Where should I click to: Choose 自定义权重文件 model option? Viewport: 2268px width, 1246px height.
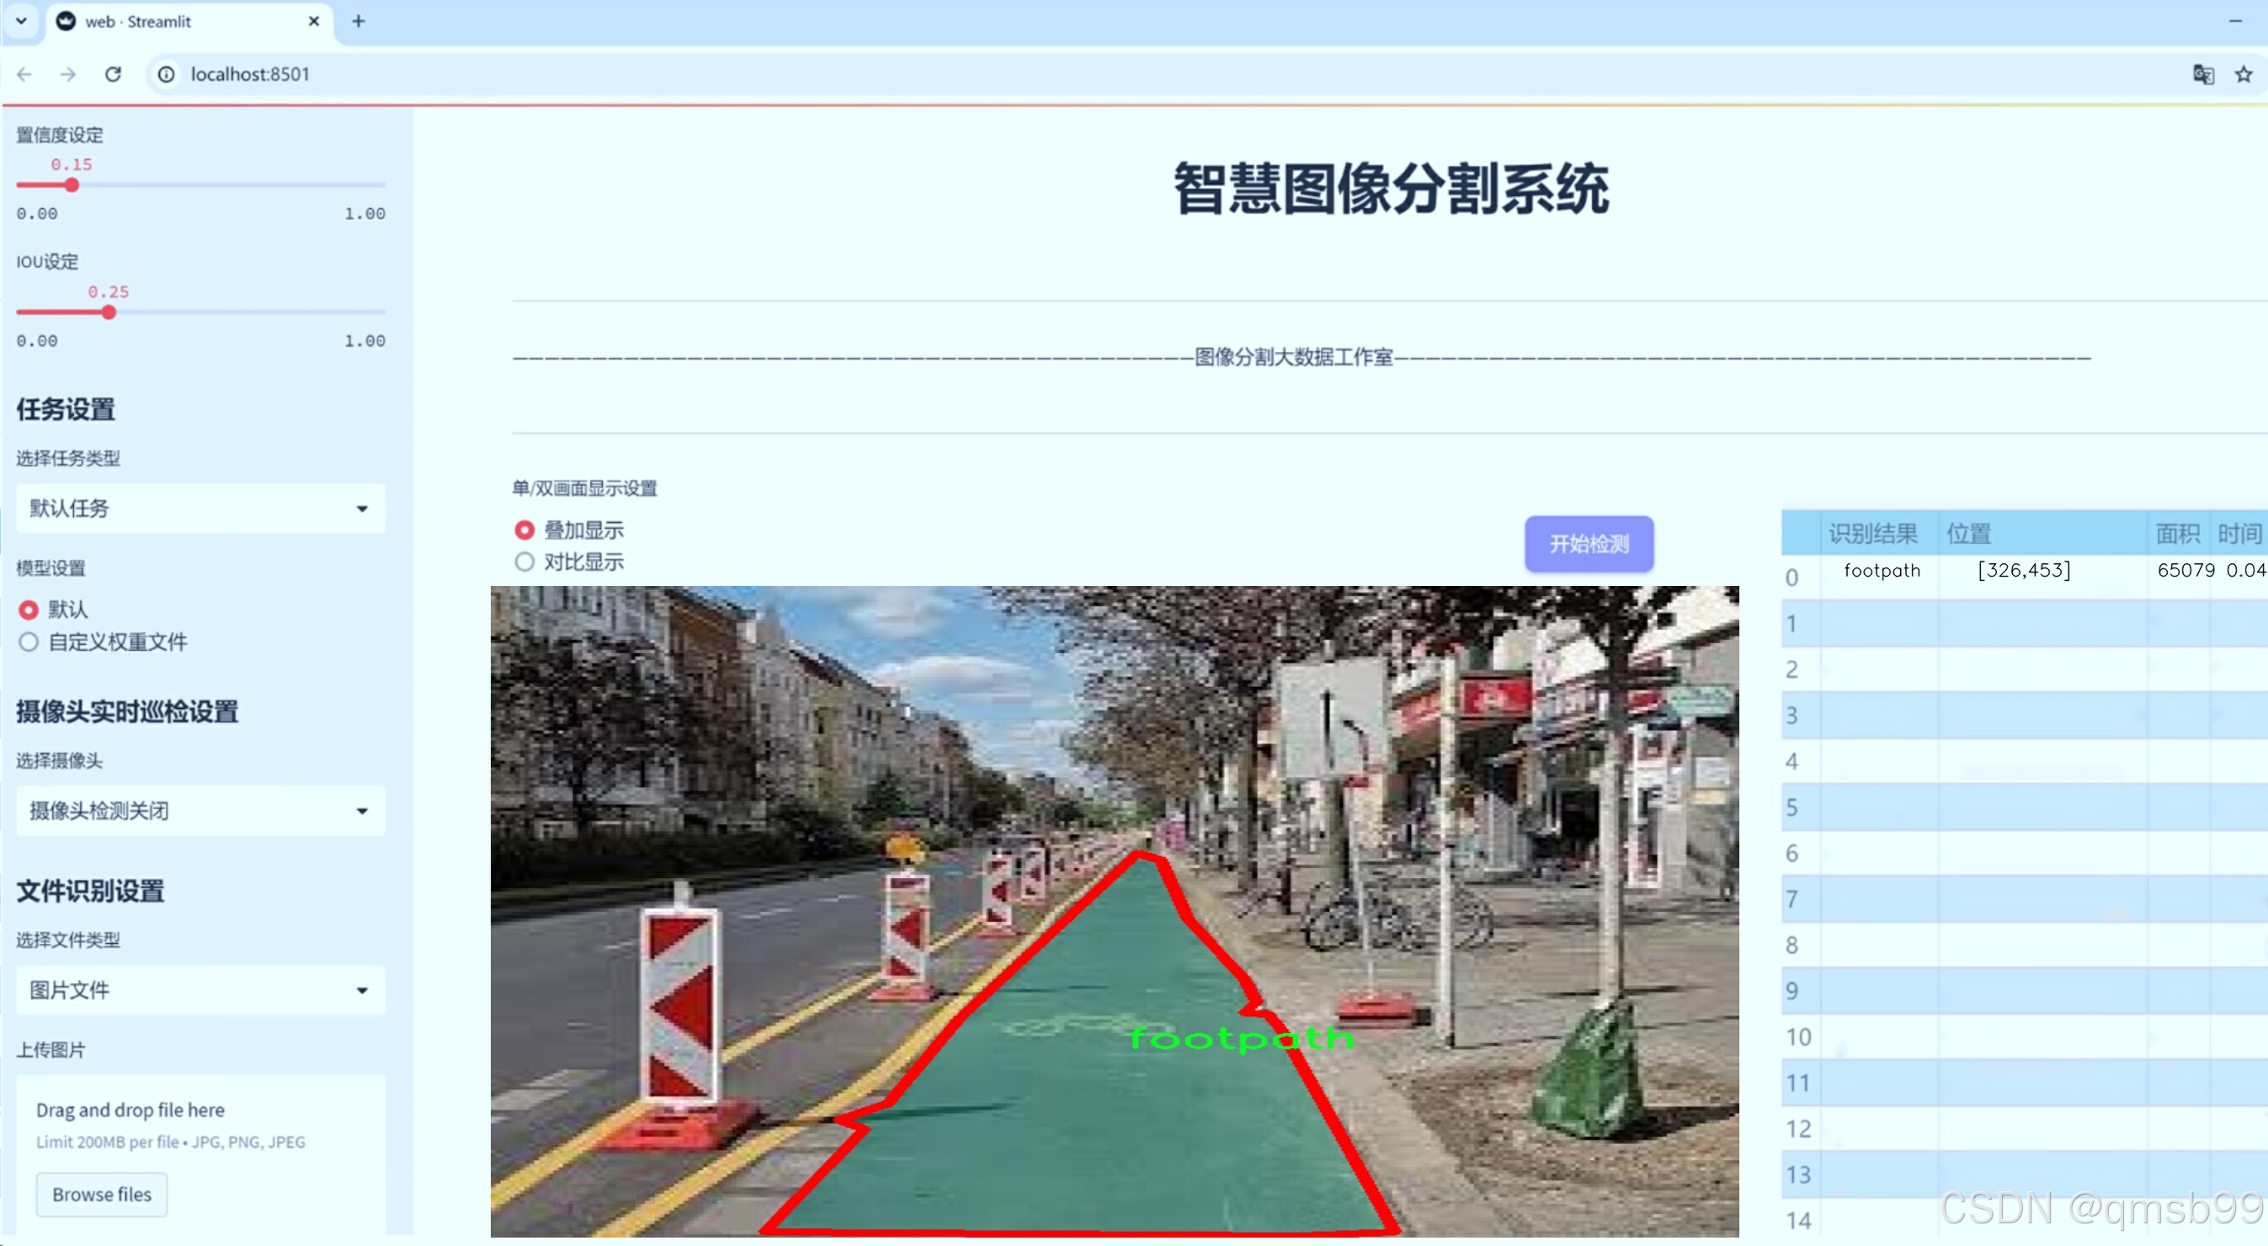click(x=29, y=642)
